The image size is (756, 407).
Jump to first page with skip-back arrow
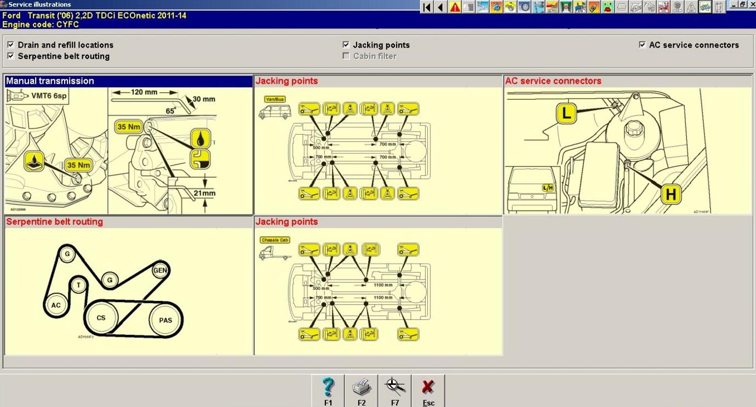427,7
